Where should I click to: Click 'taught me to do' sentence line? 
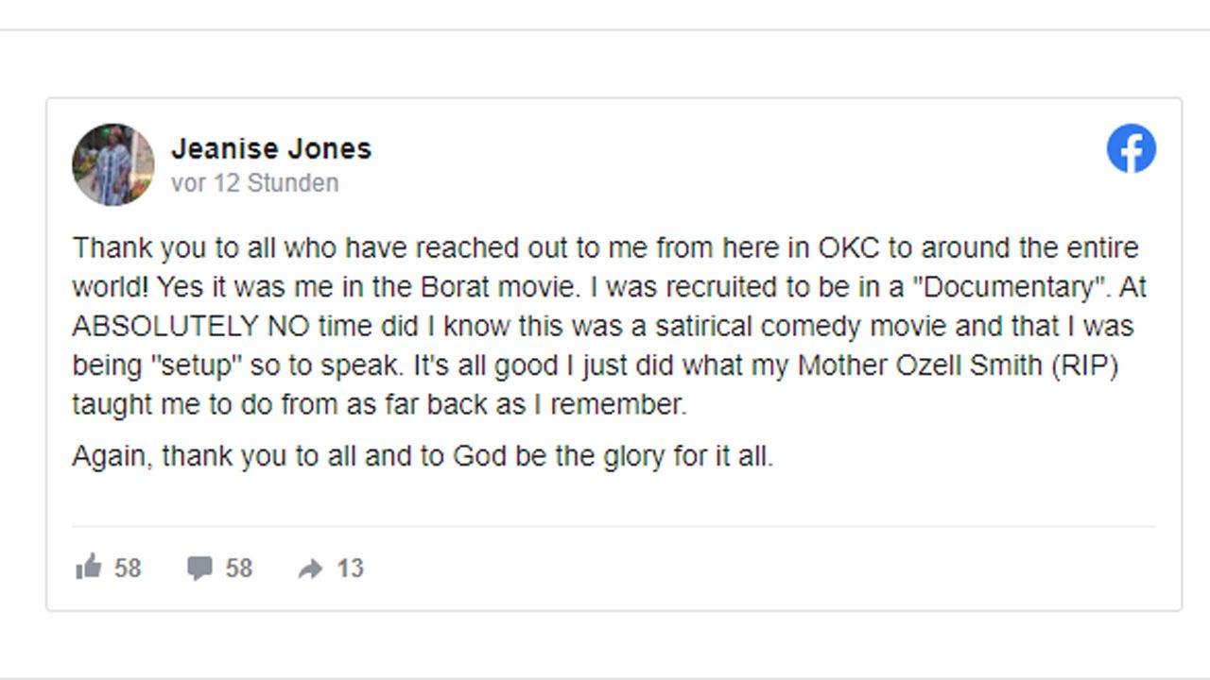click(379, 405)
